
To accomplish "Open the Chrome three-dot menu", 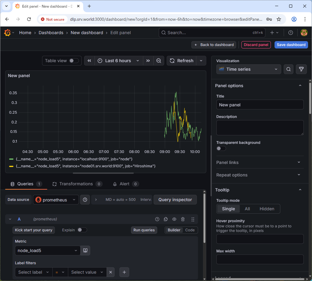I will coord(305,19).
